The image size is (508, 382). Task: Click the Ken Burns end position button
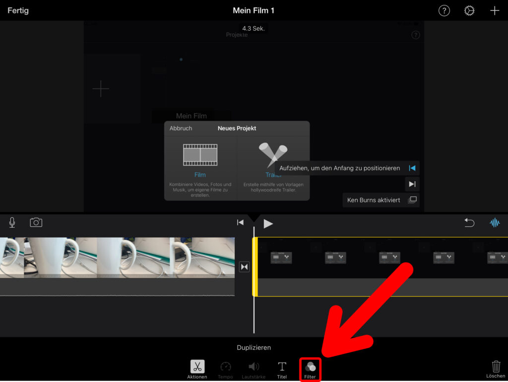(412, 184)
